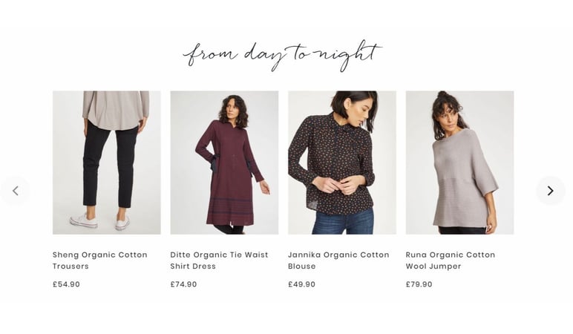Viewport: 573px width, 334px height.
Task: Open the Jannika Organic Cotton Blouse photo
Action: [x=342, y=163]
